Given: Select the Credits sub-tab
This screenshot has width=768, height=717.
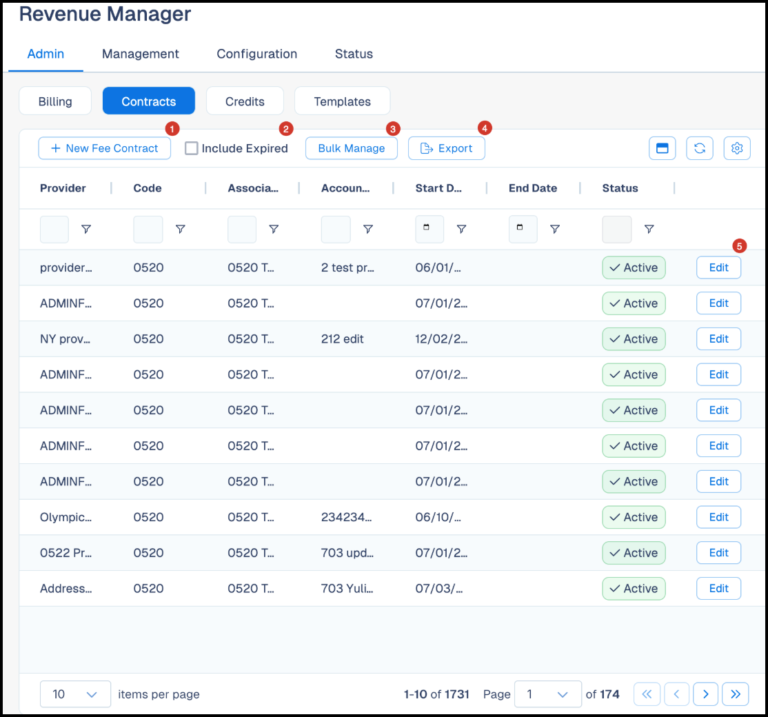Looking at the screenshot, I should 245,101.
